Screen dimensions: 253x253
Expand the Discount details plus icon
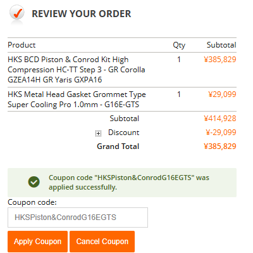(x=98, y=133)
